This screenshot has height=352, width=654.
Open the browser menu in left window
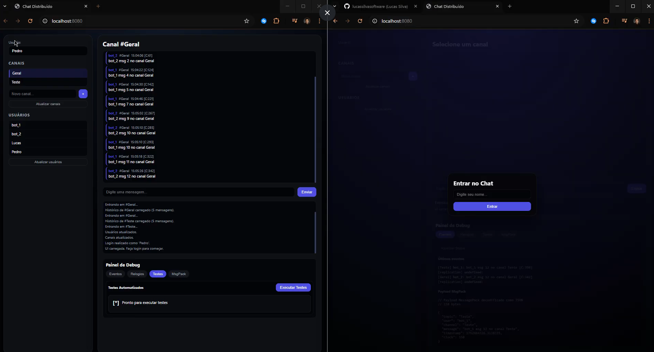point(319,21)
